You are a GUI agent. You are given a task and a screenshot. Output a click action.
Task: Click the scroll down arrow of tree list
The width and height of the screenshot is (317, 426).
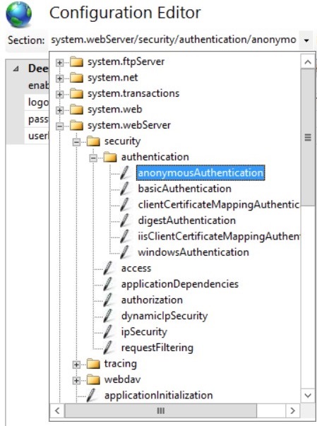(308, 395)
